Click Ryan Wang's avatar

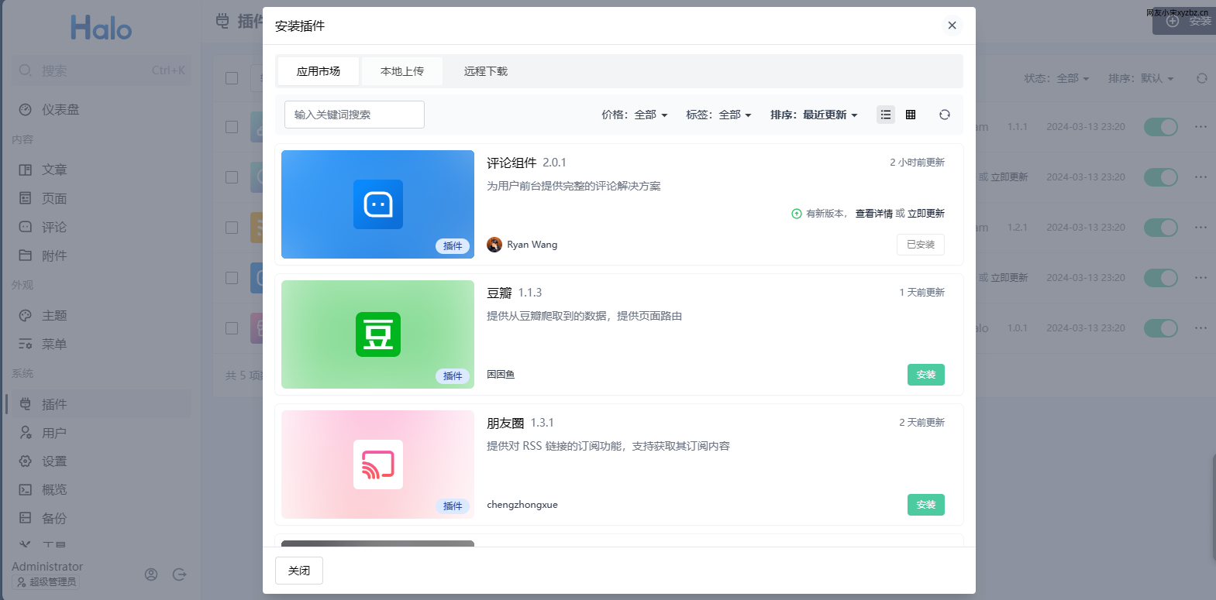[494, 245]
